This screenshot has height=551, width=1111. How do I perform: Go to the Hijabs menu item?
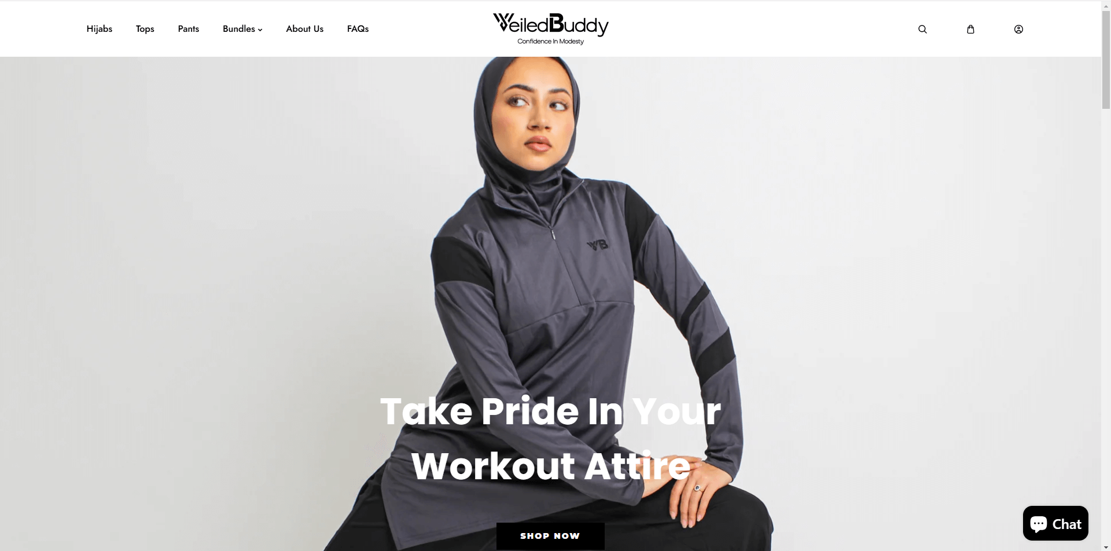[x=100, y=29]
